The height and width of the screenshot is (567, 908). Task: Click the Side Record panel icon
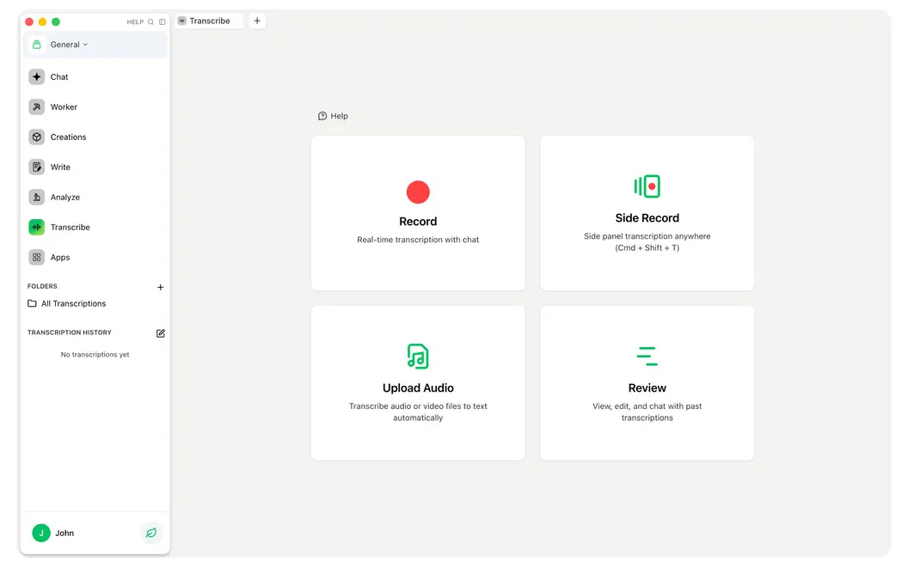coord(647,186)
